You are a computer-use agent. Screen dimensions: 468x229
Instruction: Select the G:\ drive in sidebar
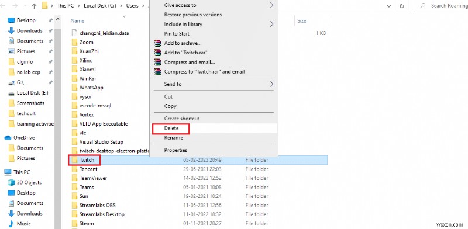pos(20,82)
